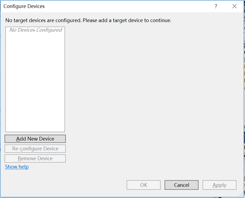This screenshot has height=198, width=245.
Task: Click Apply to save device changes
Action: [220, 185]
